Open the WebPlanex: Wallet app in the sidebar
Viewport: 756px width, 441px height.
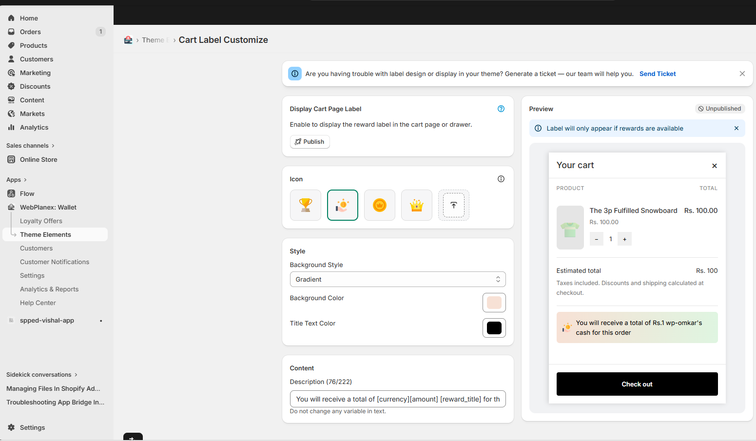[47, 207]
